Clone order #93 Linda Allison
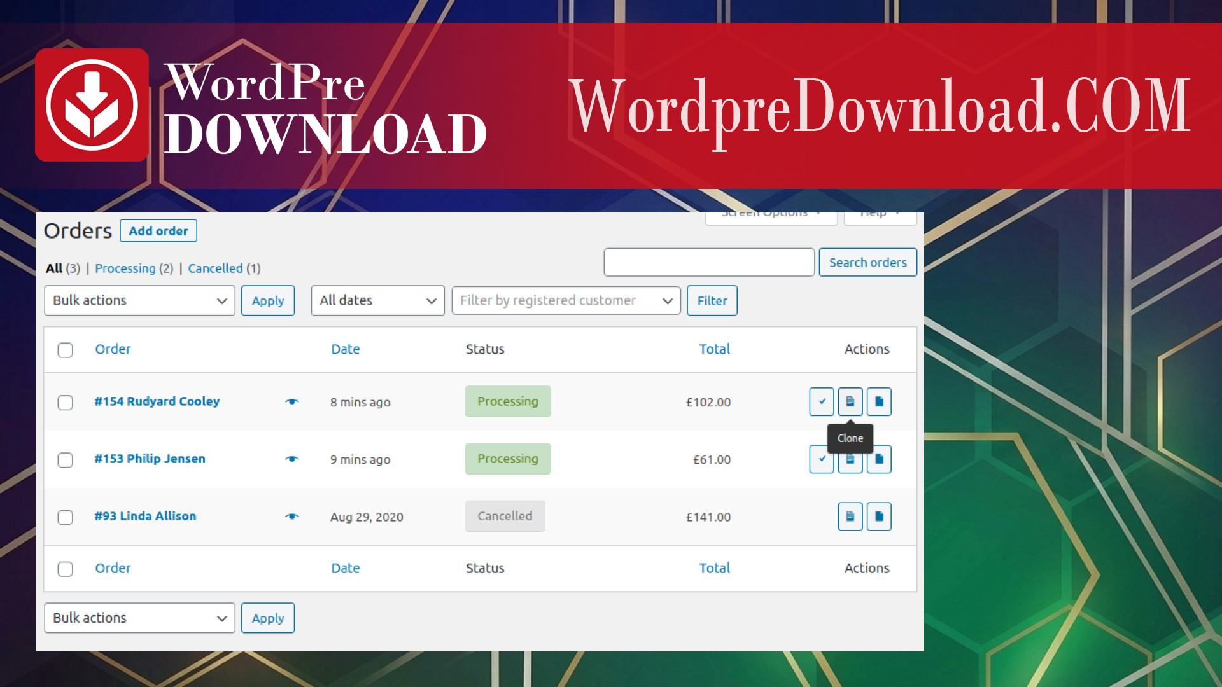 pyautogui.click(x=850, y=516)
